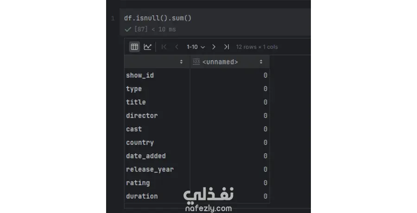417x213 pixels.
Task: Select the show_id row label
Action: [x=140, y=75]
